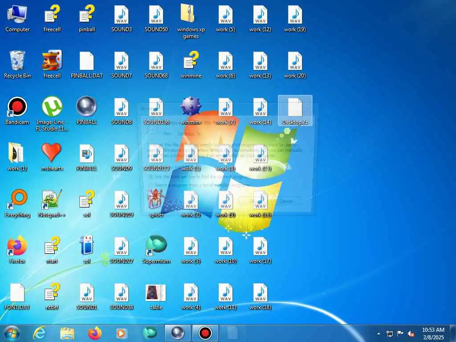Select the Notepad++ shortcut

52,203
